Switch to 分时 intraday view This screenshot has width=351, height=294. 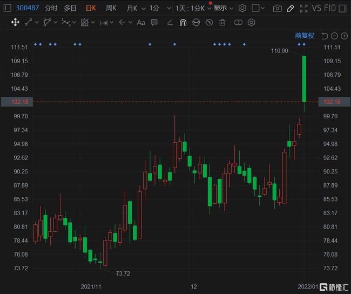[51, 9]
